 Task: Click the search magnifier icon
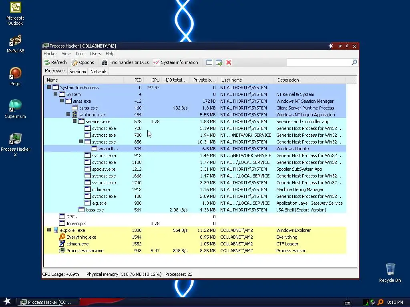pos(354,62)
